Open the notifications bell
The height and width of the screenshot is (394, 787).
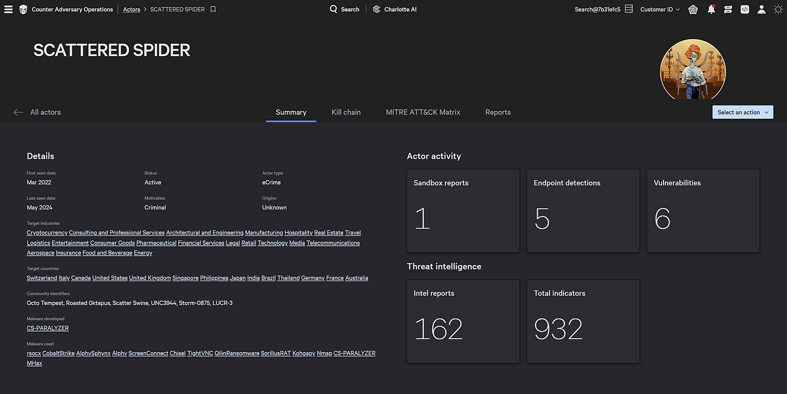tap(711, 9)
